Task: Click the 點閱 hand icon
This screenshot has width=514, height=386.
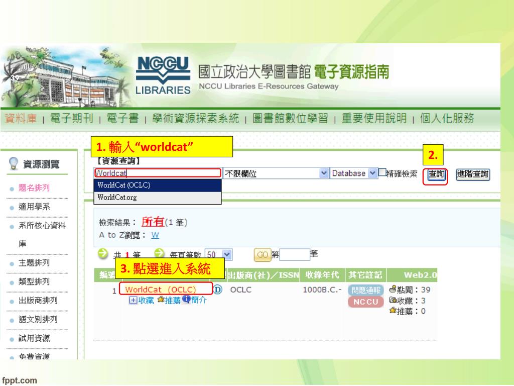Action: pos(393,289)
